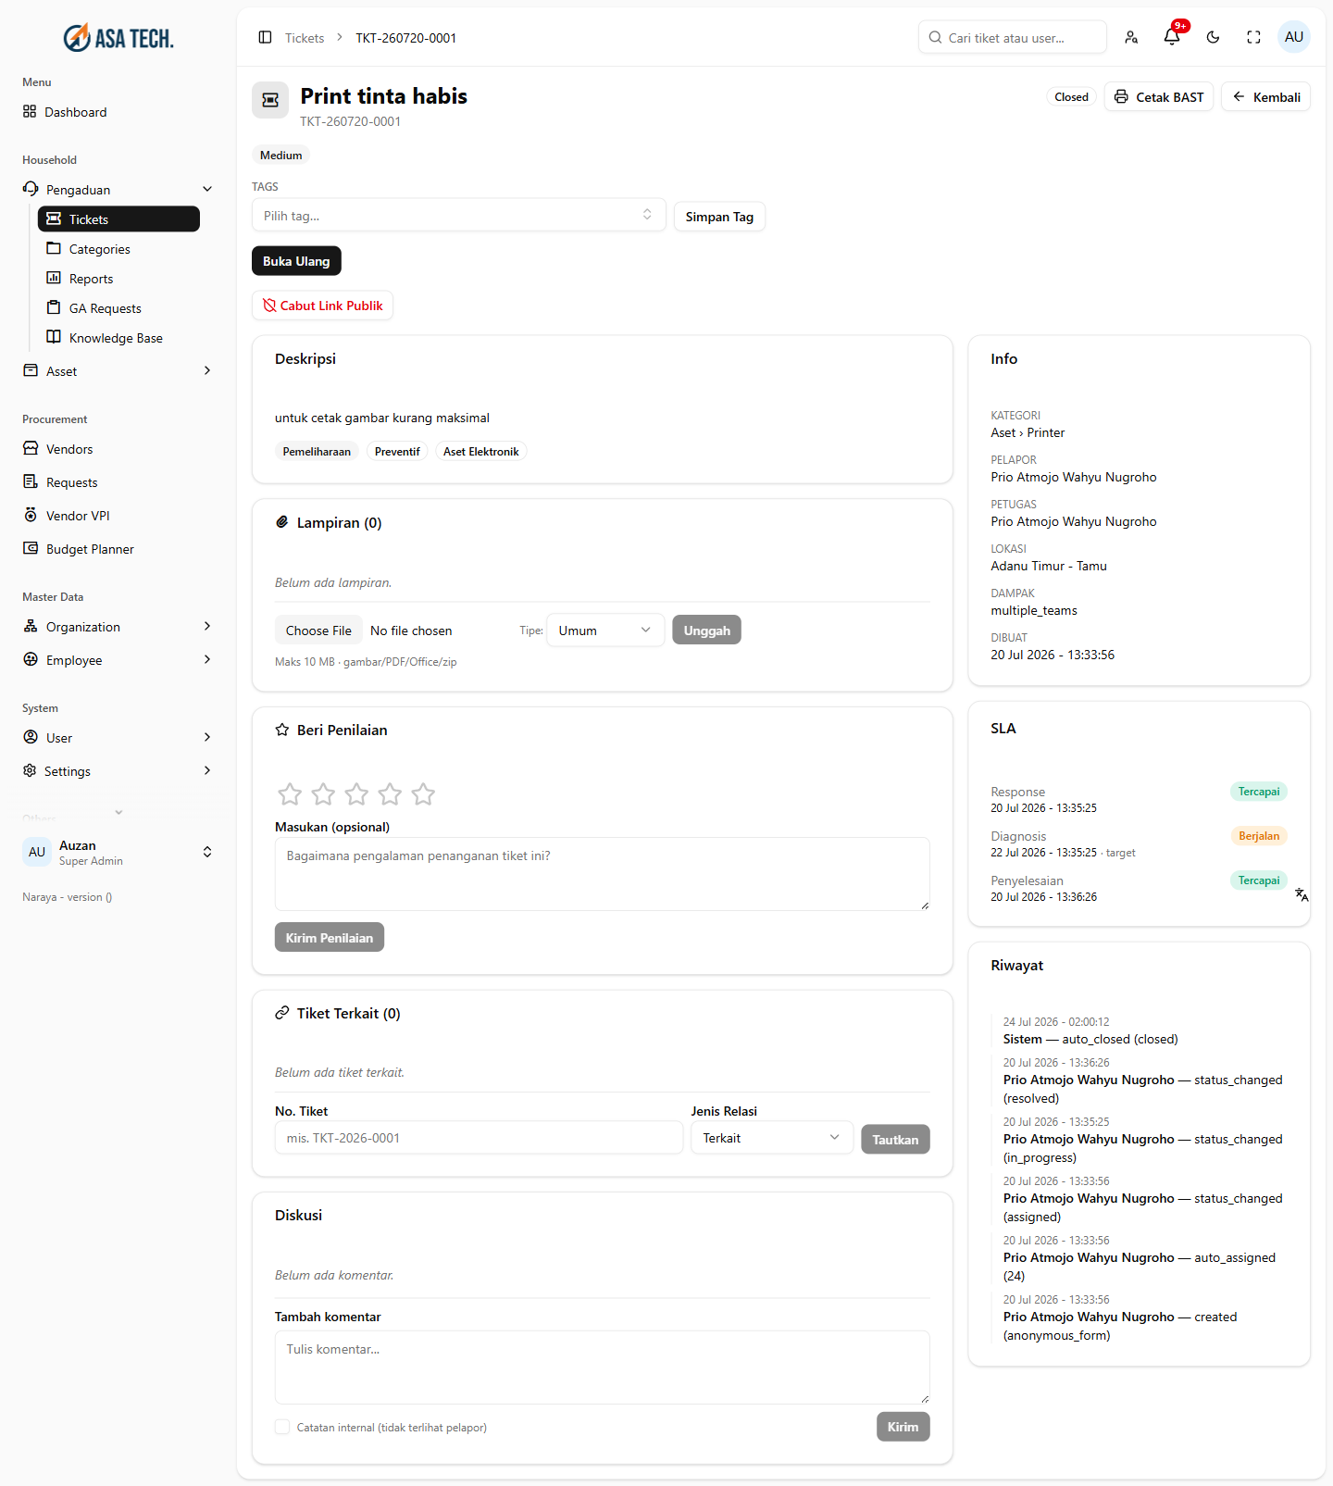Click the Cabut Link Publik button
The image size is (1333, 1486).
point(322,306)
